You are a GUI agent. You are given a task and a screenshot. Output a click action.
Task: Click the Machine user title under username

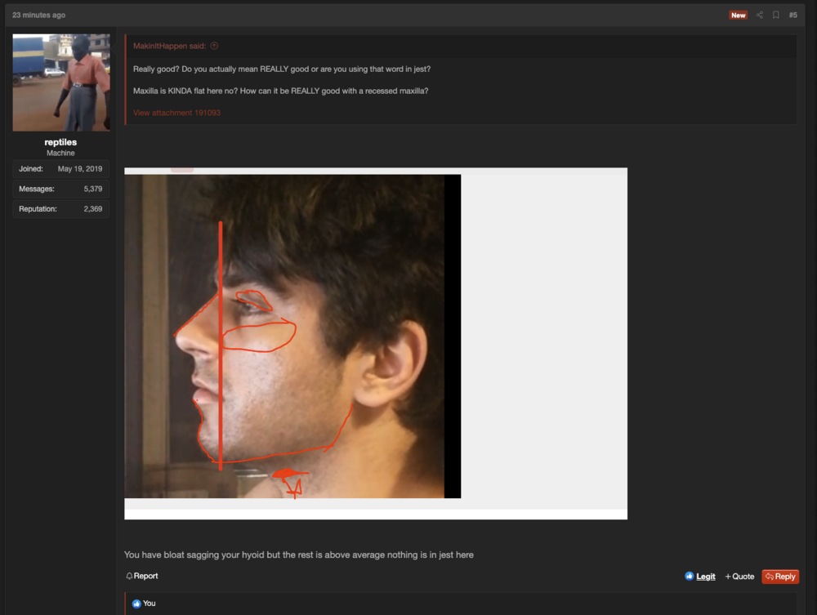(x=60, y=154)
